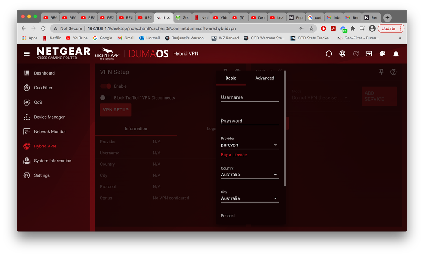Screen dimensions: 424x256
Task: Expand the City selection dropdown
Action: pyautogui.click(x=249, y=198)
